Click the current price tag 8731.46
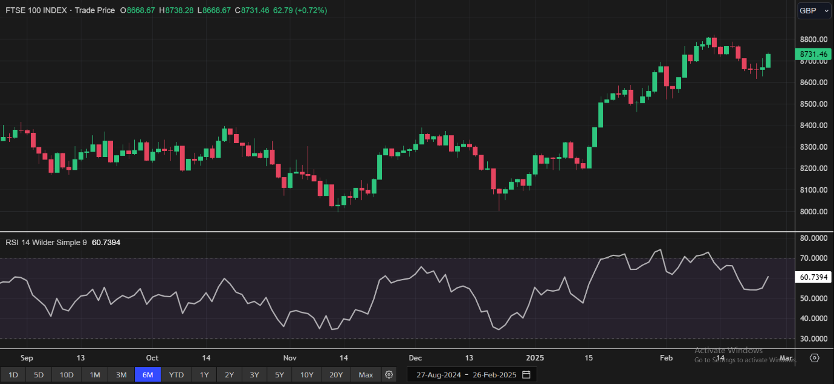The width and height of the screenshot is (834, 384). pos(813,54)
